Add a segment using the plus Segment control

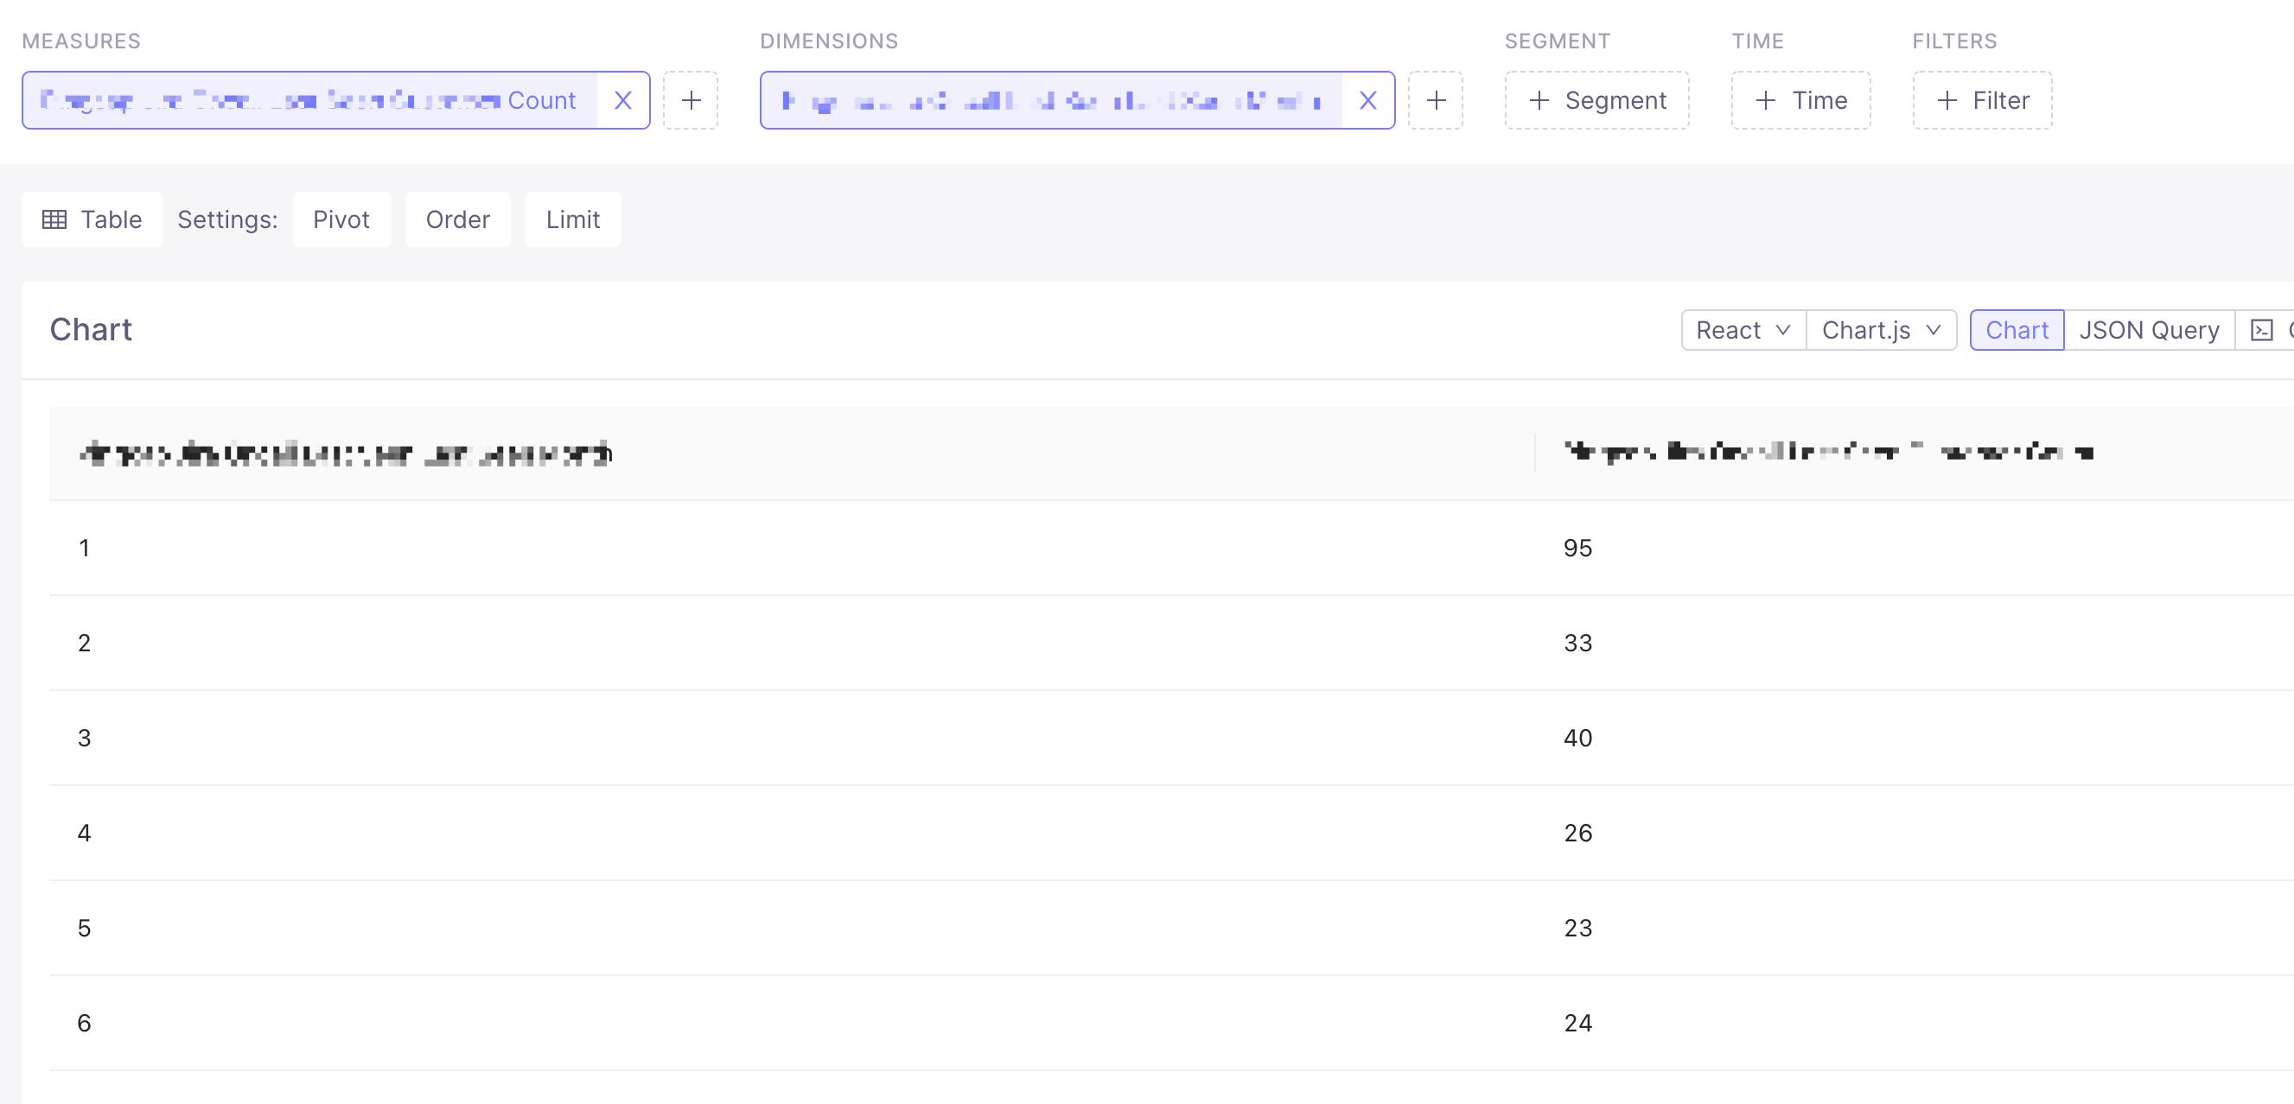click(x=1596, y=99)
